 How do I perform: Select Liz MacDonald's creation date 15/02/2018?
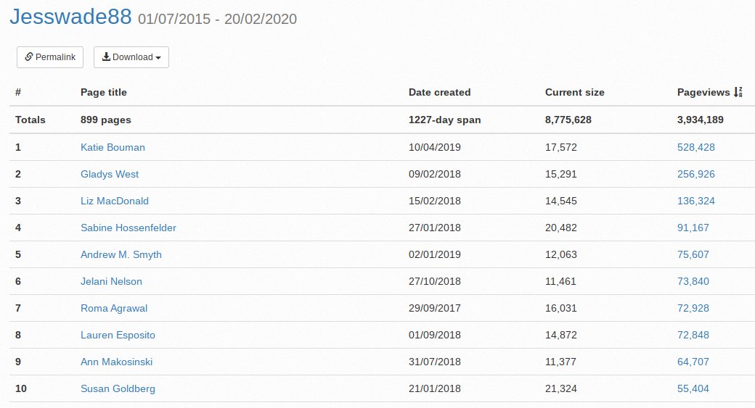435,201
